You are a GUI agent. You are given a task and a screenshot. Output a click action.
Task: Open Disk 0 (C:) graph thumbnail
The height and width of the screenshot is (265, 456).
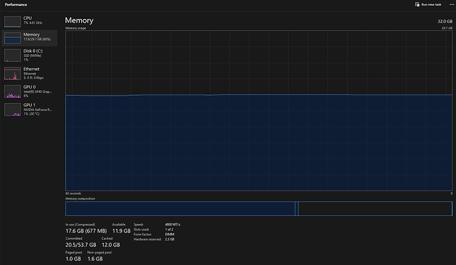[13, 56]
